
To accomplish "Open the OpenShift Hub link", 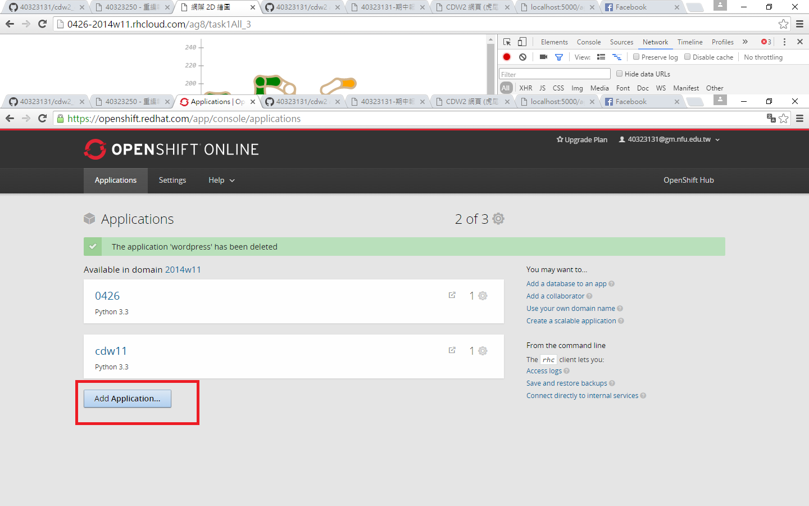I will click(x=689, y=180).
